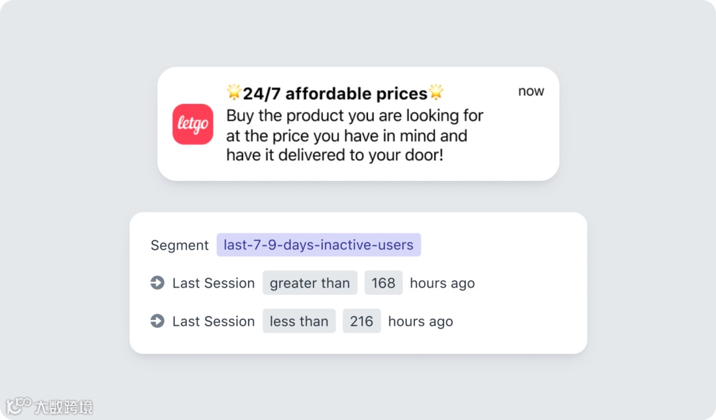Click the star emoji before the notification title
The width and height of the screenshot is (716, 420).
(234, 93)
